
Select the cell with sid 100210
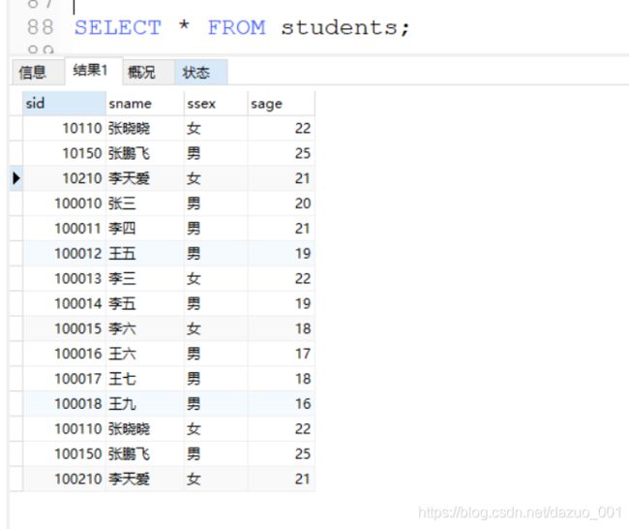click(x=64, y=479)
